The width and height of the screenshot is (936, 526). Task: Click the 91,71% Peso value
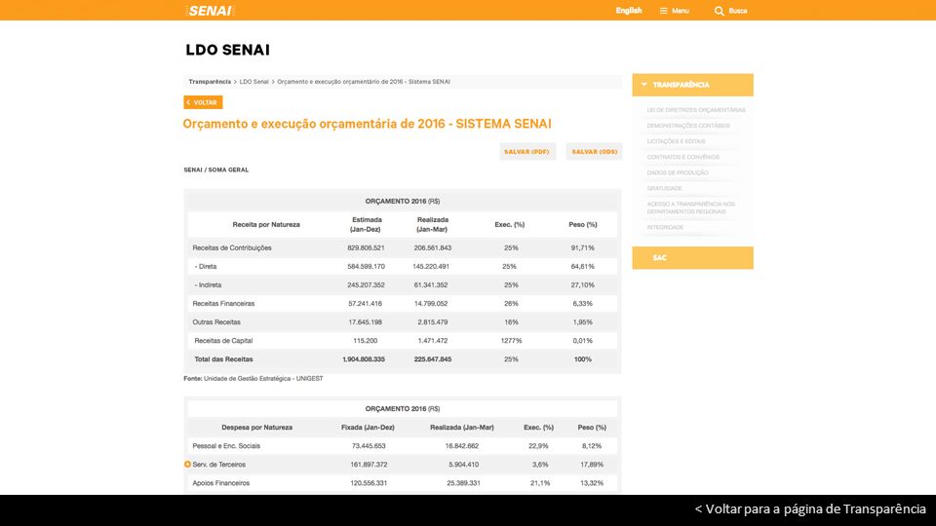click(583, 247)
